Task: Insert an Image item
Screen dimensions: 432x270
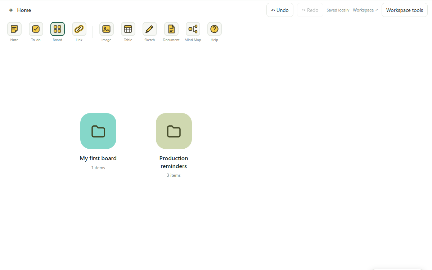Action: tap(107, 29)
